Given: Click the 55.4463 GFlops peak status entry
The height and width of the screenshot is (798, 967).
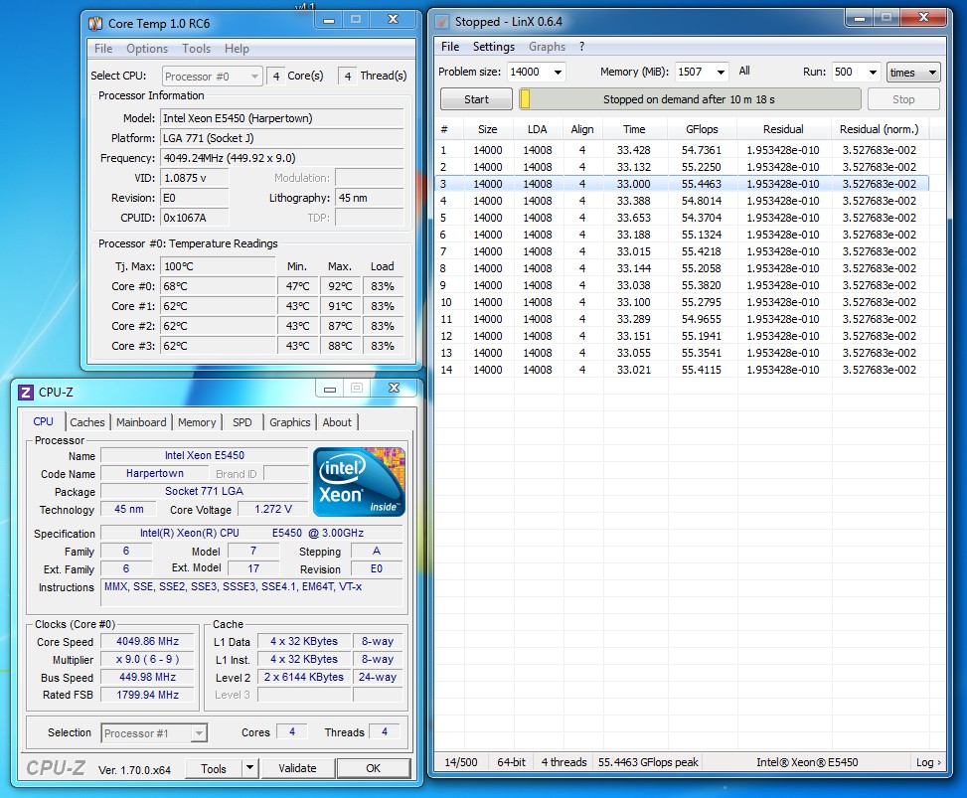Looking at the screenshot, I should click(648, 762).
